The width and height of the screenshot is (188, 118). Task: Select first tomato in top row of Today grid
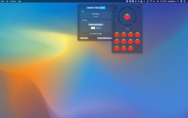[x=117, y=34]
